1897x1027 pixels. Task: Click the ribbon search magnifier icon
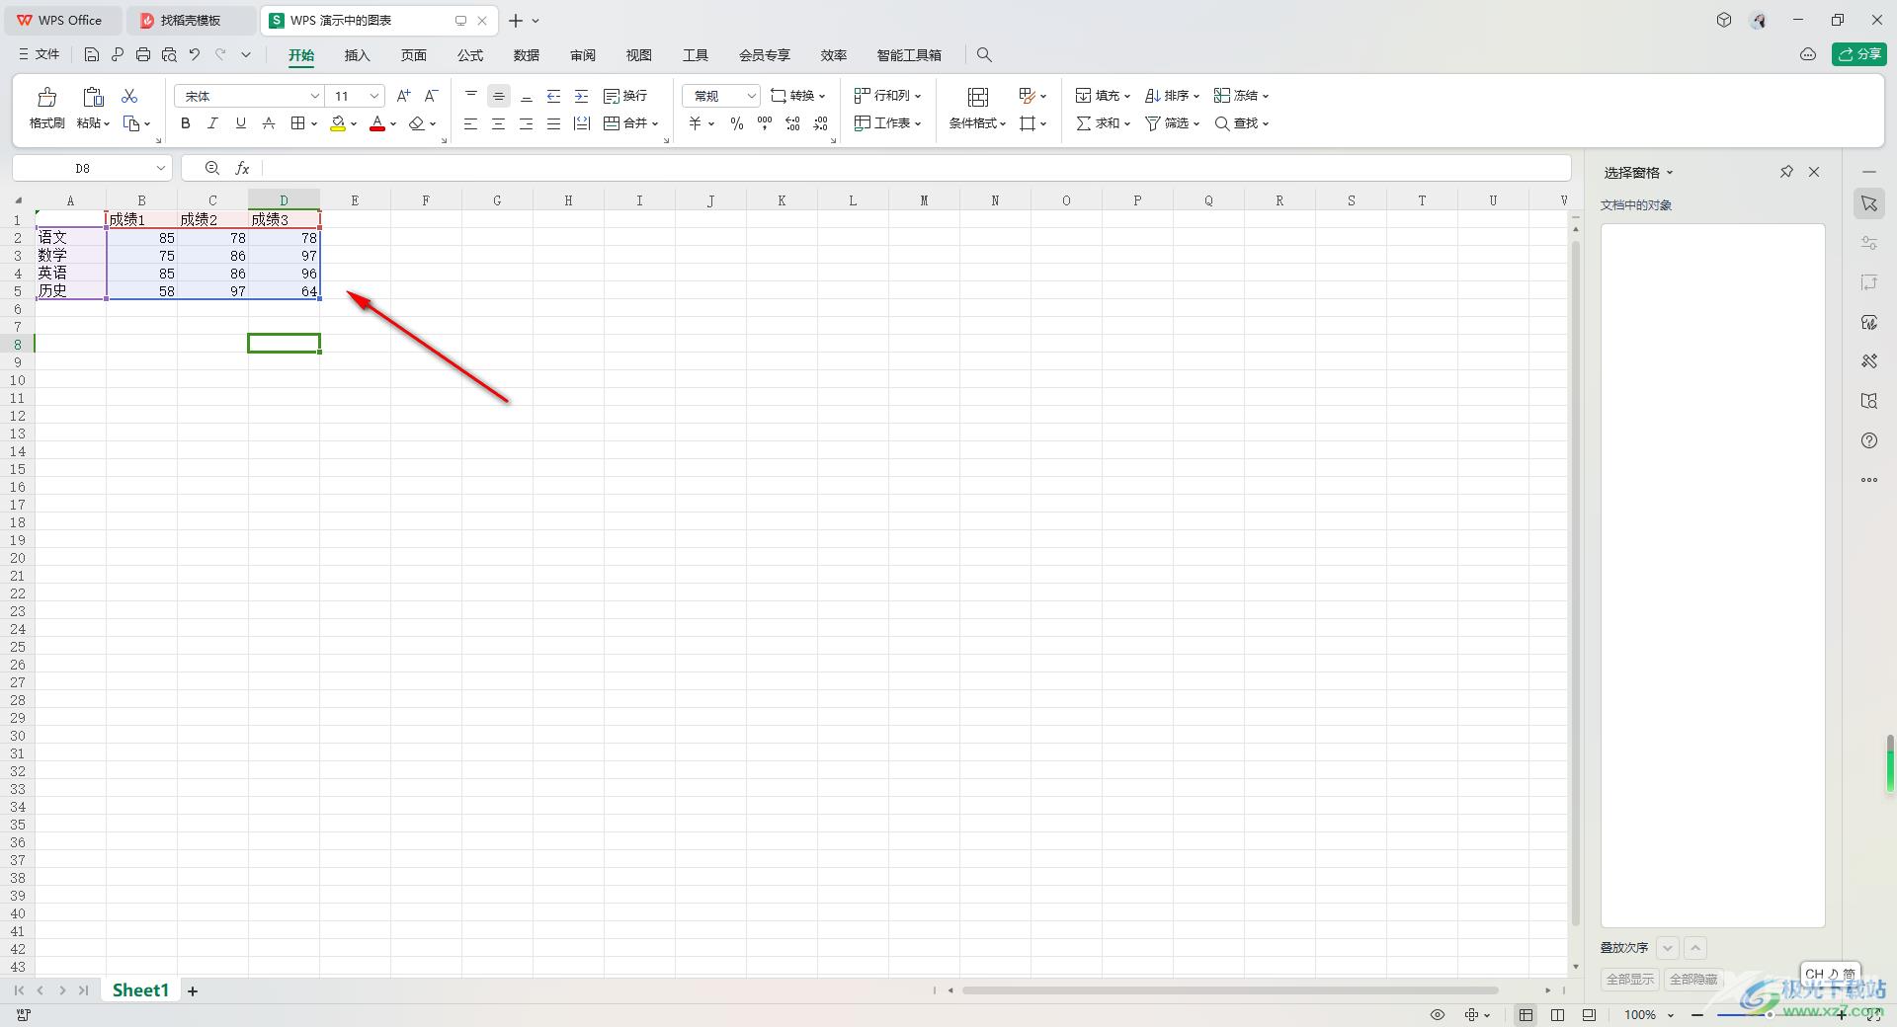[x=984, y=55]
